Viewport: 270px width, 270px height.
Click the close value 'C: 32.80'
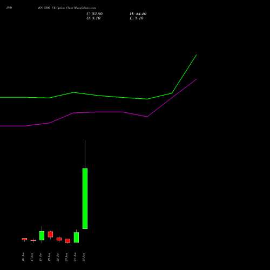coord(94,14)
